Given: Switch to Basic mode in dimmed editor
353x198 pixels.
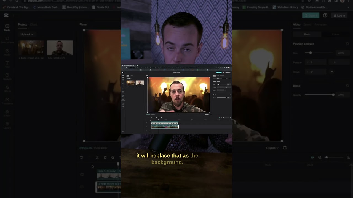Looking at the screenshot, I should tap(307, 34).
